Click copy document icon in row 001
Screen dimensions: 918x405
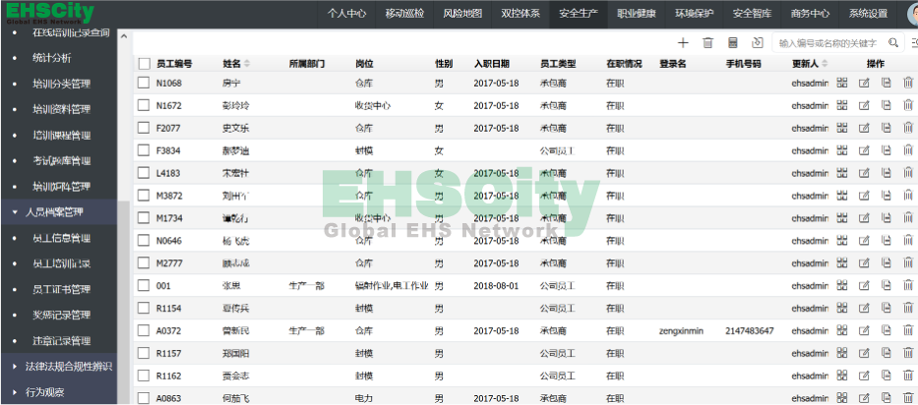tap(887, 286)
